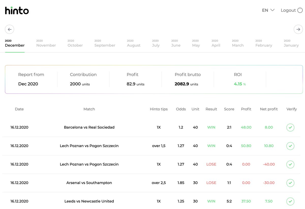Go to next months with right arrow

pos(298,29)
